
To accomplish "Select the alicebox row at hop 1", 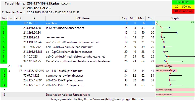I will coord(75,23).
